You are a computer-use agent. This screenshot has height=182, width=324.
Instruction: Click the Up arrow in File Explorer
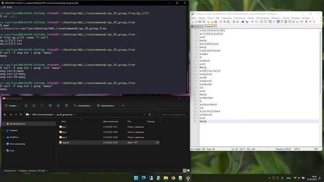click(x=21, y=115)
